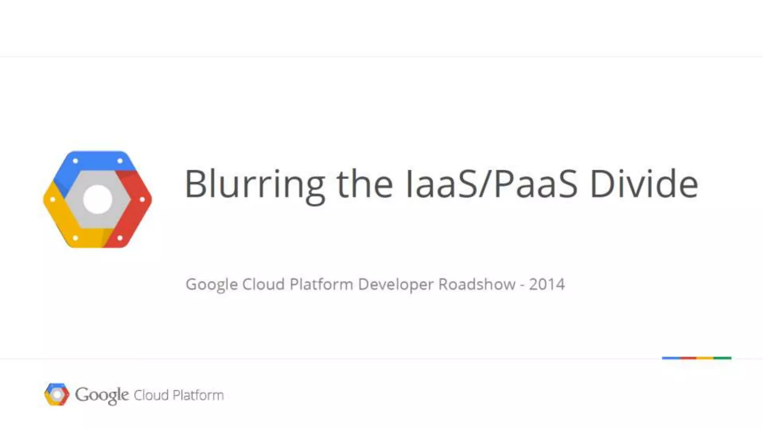Click the year "2014" in the subtitle
The width and height of the screenshot is (763, 429).
(x=547, y=285)
